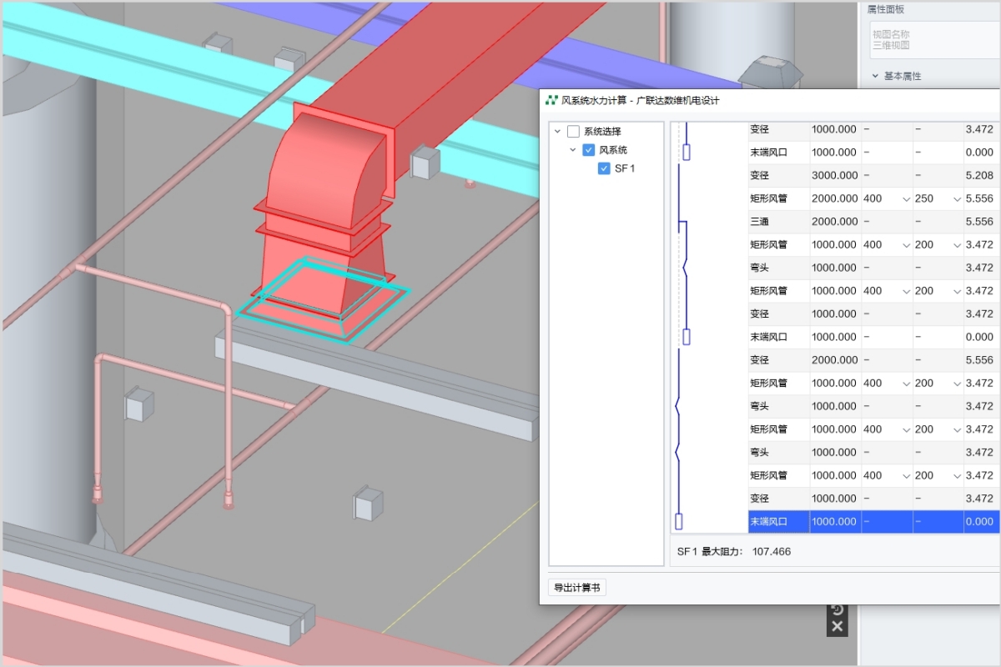Image resolution: width=1001 pixels, height=667 pixels.
Task: Click the green app logo in the dialog title
Action: pos(551,101)
